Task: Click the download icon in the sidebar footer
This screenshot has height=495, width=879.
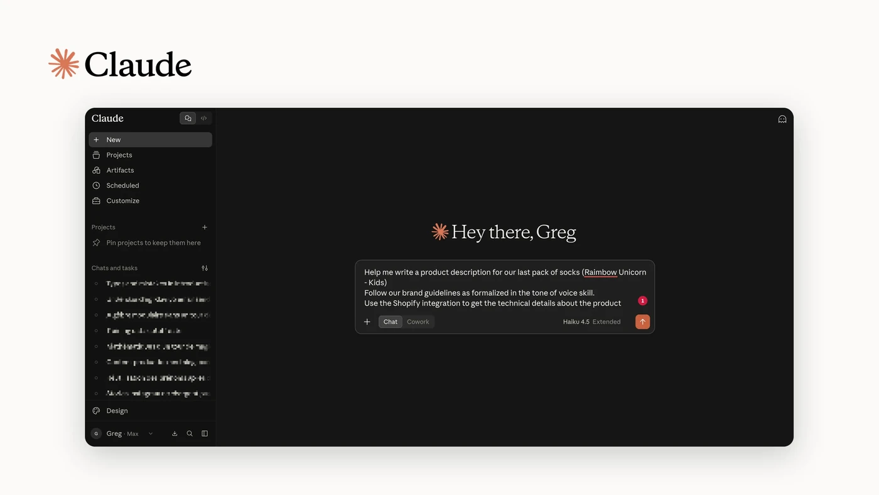Action: (175, 433)
